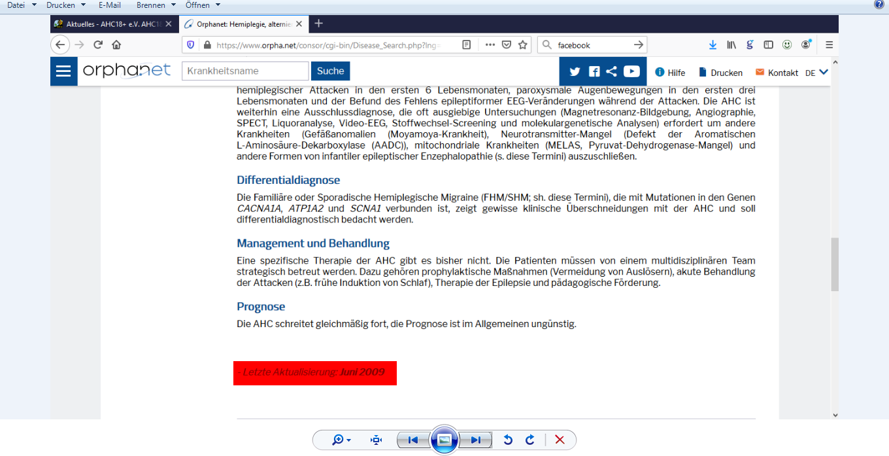Click the Differentialdiagnose heading
The width and height of the screenshot is (889, 456).
288,180
